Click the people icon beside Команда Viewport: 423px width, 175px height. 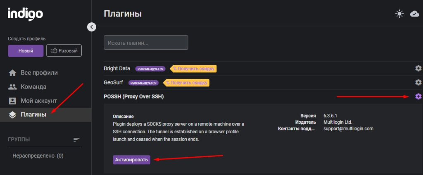click(12, 87)
